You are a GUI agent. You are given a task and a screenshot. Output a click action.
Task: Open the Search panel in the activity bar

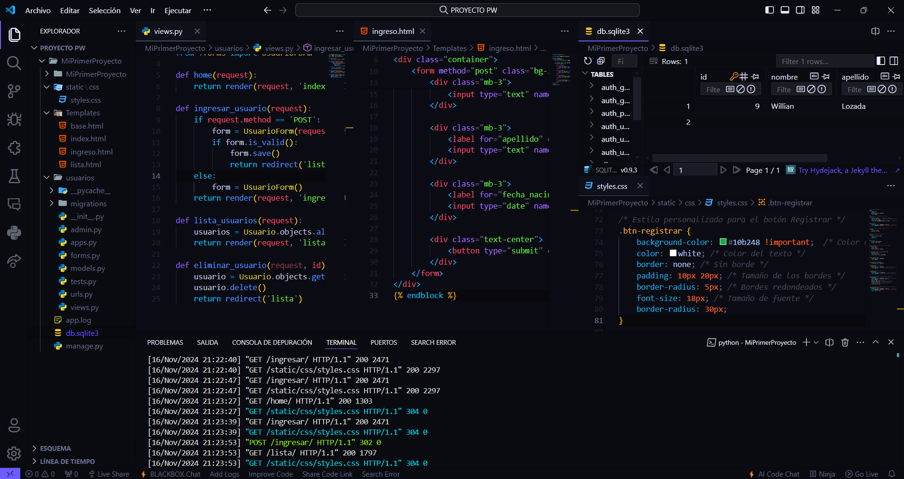15,63
